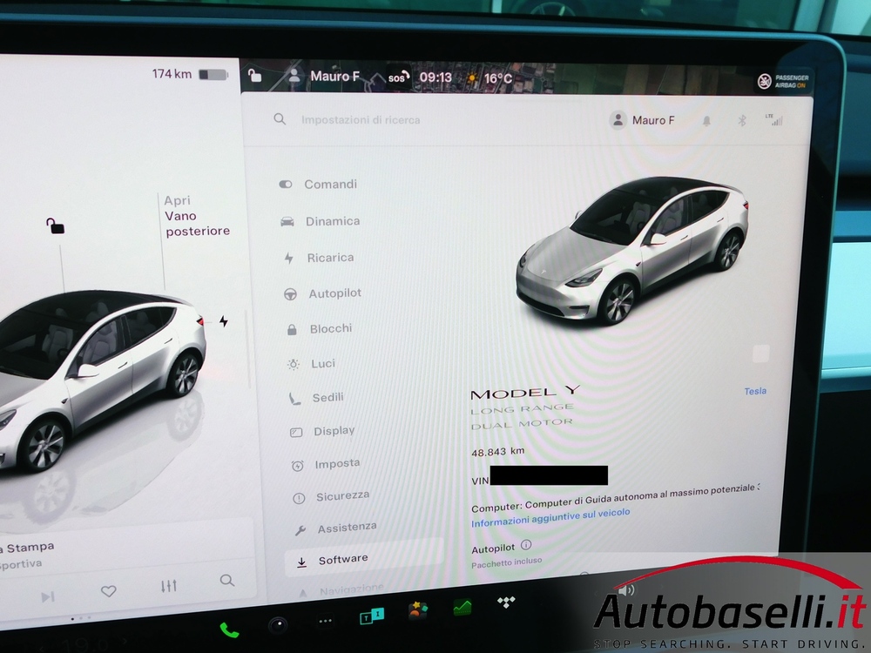Viewport: 871px width, 653px height.
Task: Tap the 174 km range readout
Action: click(x=172, y=74)
